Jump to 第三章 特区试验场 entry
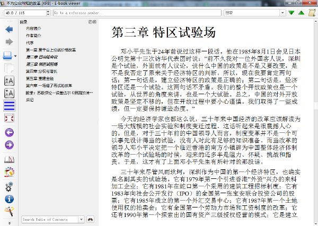This screenshot has width=318, height=226. (42, 64)
